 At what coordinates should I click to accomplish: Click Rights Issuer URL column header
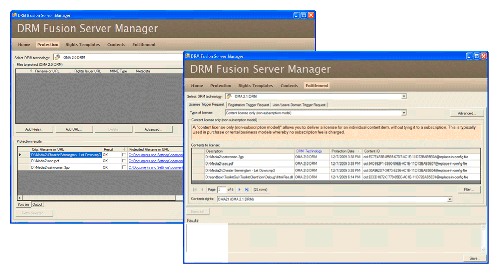click(88, 71)
